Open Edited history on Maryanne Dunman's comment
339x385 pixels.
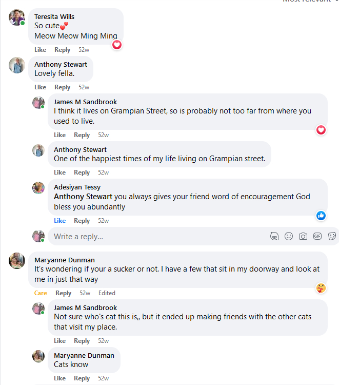click(107, 293)
